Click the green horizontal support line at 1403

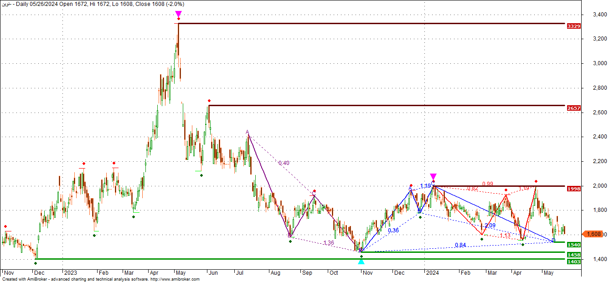pyautogui.click(x=300, y=259)
